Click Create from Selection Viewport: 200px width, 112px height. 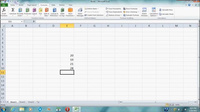tap(94, 15)
